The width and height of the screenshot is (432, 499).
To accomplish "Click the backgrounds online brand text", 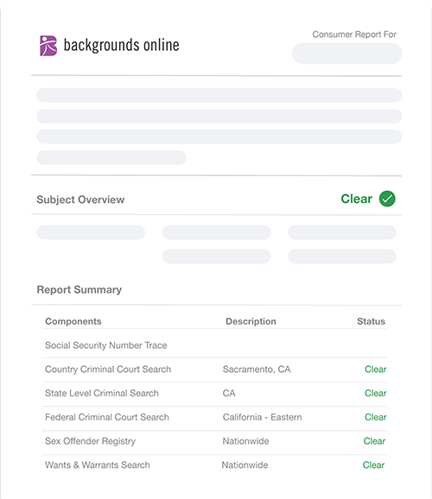I will tap(121, 45).
